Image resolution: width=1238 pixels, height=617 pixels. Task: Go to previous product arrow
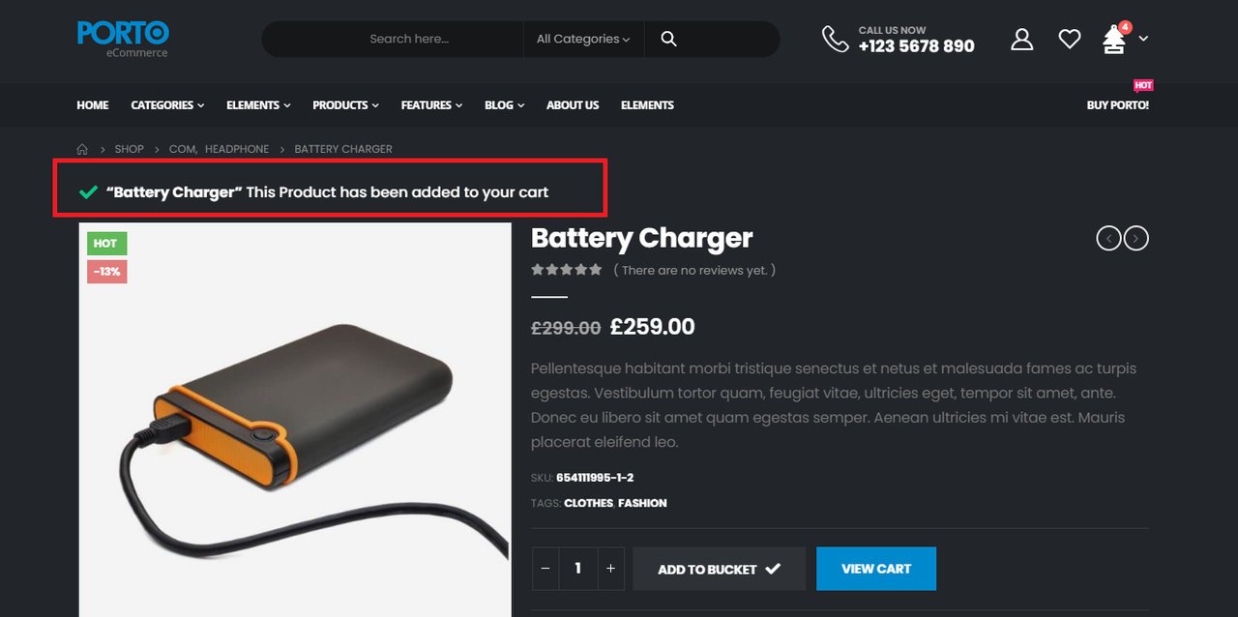[1108, 238]
